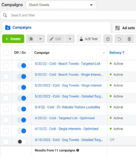The image size is (136, 156).
Task: Click the A/B Test flask icon
Action: click(81, 39)
